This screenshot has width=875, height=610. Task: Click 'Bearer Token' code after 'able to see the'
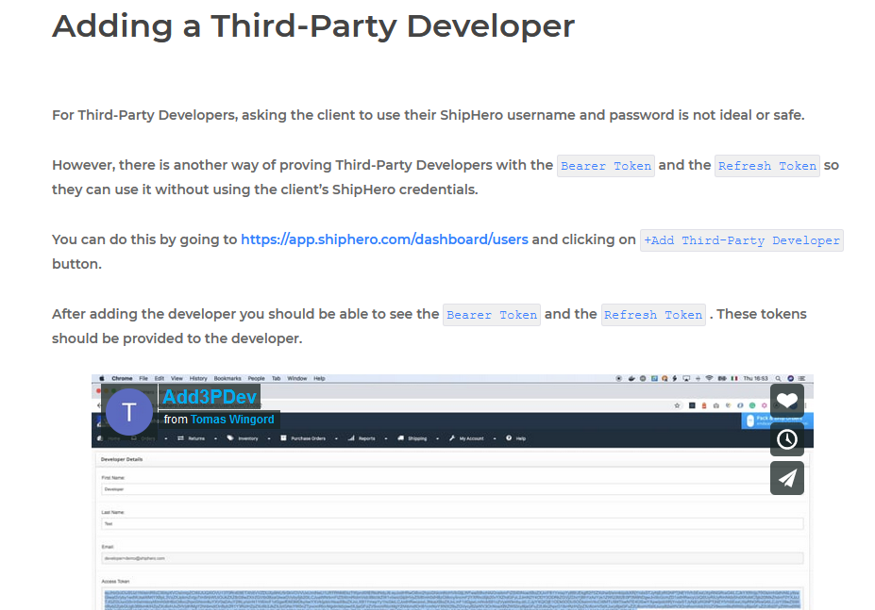click(491, 315)
